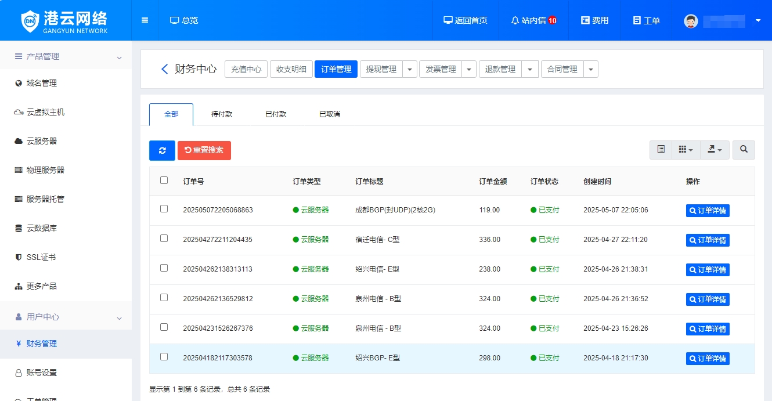Open the search toggle on the table toolbar
Screen dimensions: 772x401
click(744, 150)
